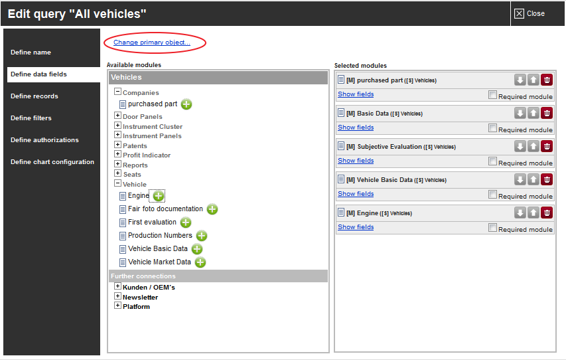Open the Define filters section
This screenshot has width=566, height=360.
tap(31, 118)
